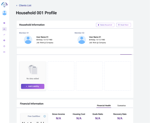Open the trend line analytics sidebar icon
Viewport: 150px width, 123px height.
(x=4, y=35)
